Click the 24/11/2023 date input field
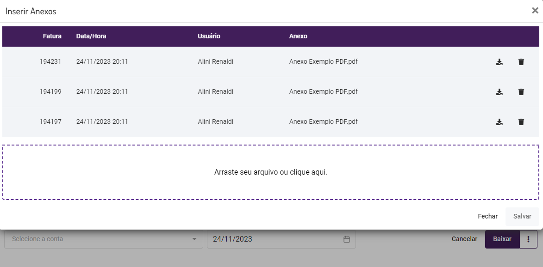 click(x=273, y=239)
